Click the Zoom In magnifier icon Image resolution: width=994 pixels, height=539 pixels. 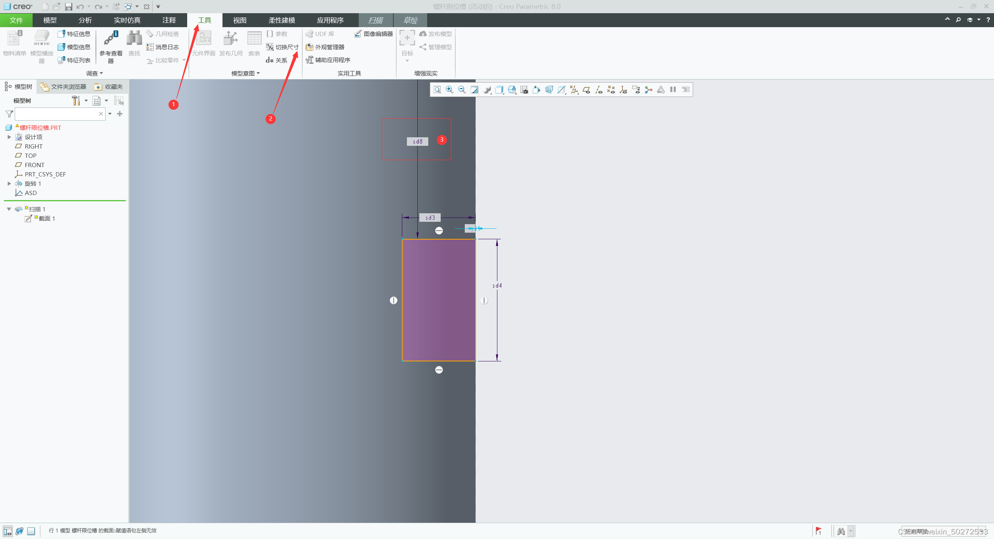450,90
